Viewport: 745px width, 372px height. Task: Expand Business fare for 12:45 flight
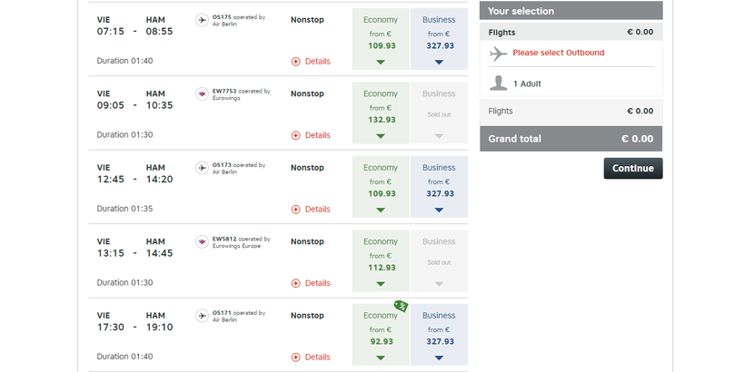tap(439, 210)
